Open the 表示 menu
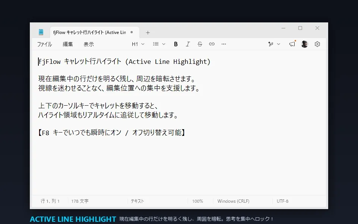Image resolution: width=358 pixels, height=224 pixels. 89,44
